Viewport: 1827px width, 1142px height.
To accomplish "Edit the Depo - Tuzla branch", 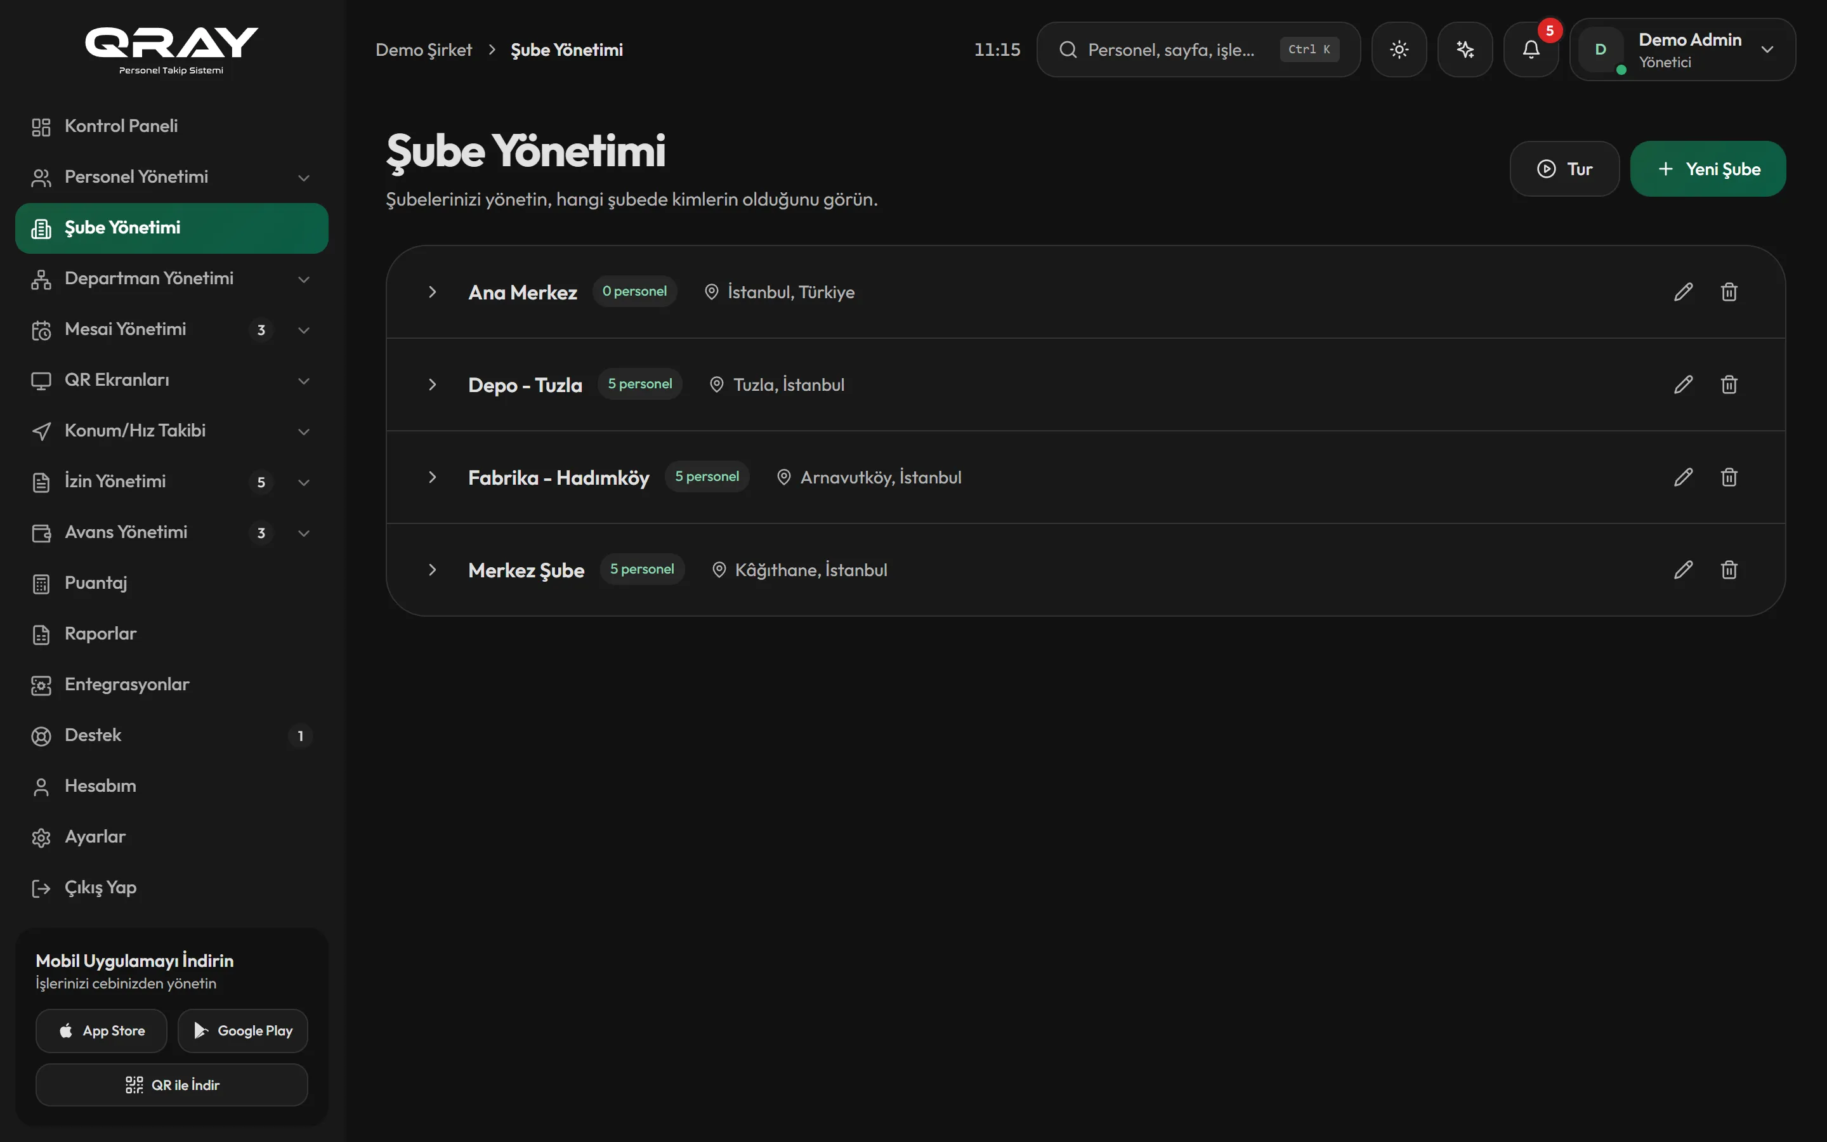I will click(x=1683, y=384).
